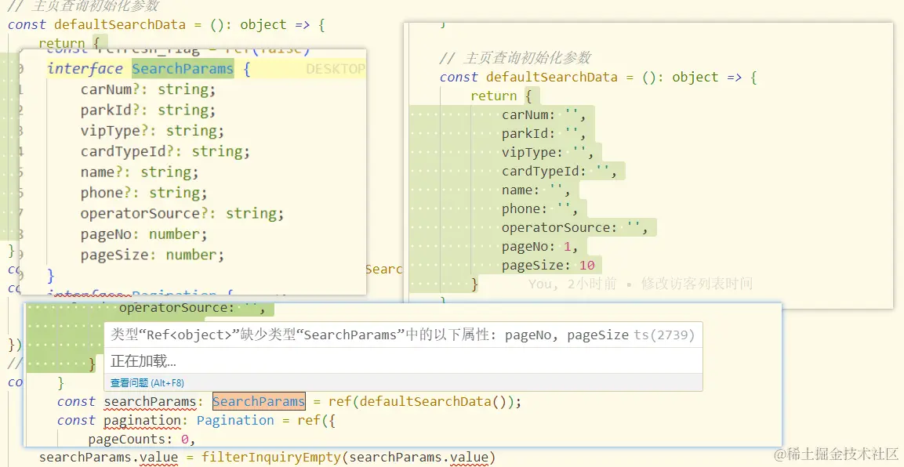Click the name?: string; line
This screenshot has width=904, height=467.
tap(140, 172)
